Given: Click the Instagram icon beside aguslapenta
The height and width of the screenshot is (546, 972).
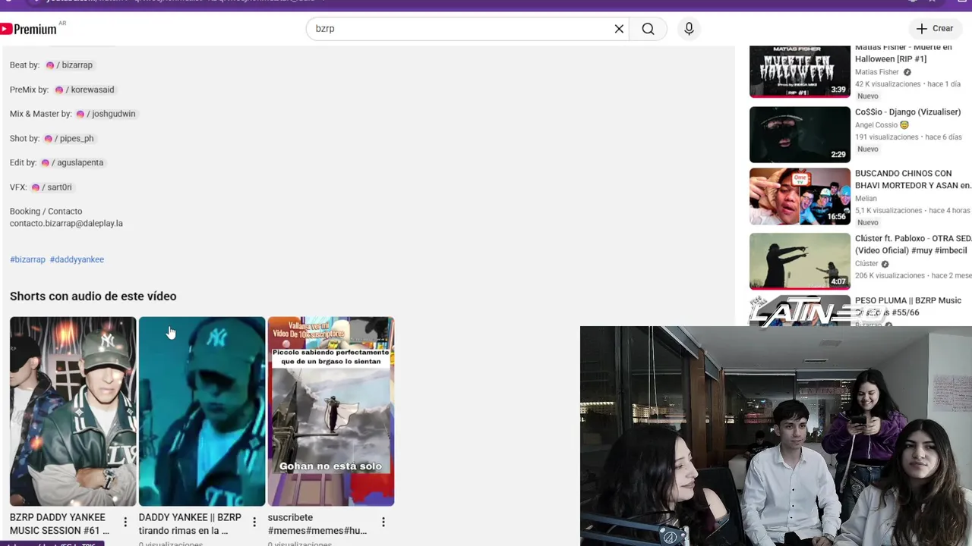Looking at the screenshot, I should (45, 163).
